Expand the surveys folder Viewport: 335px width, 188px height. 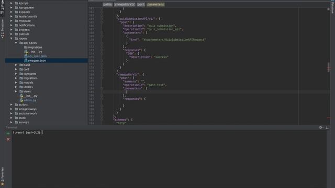[x=12, y=122]
